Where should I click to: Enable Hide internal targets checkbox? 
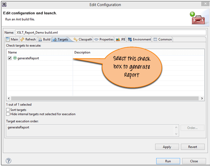coord(8,114)
